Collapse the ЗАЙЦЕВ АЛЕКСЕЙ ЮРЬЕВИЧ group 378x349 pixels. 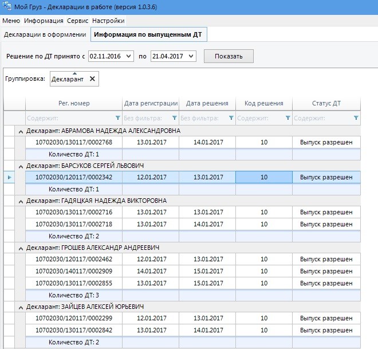pyautogui.click(x=21, y=307)
